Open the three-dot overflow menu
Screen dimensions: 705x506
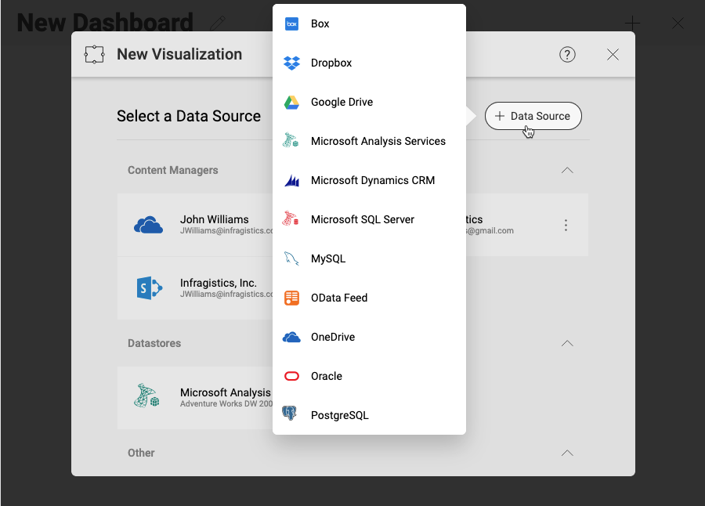[x=566, y=226]
